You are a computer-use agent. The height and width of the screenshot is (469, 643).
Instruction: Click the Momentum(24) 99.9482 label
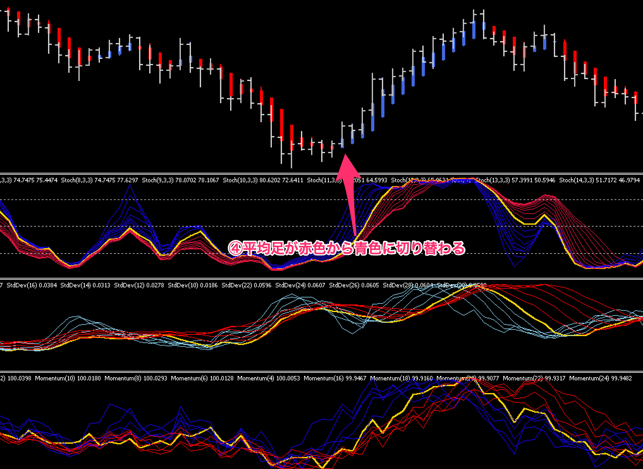[601, 378]
